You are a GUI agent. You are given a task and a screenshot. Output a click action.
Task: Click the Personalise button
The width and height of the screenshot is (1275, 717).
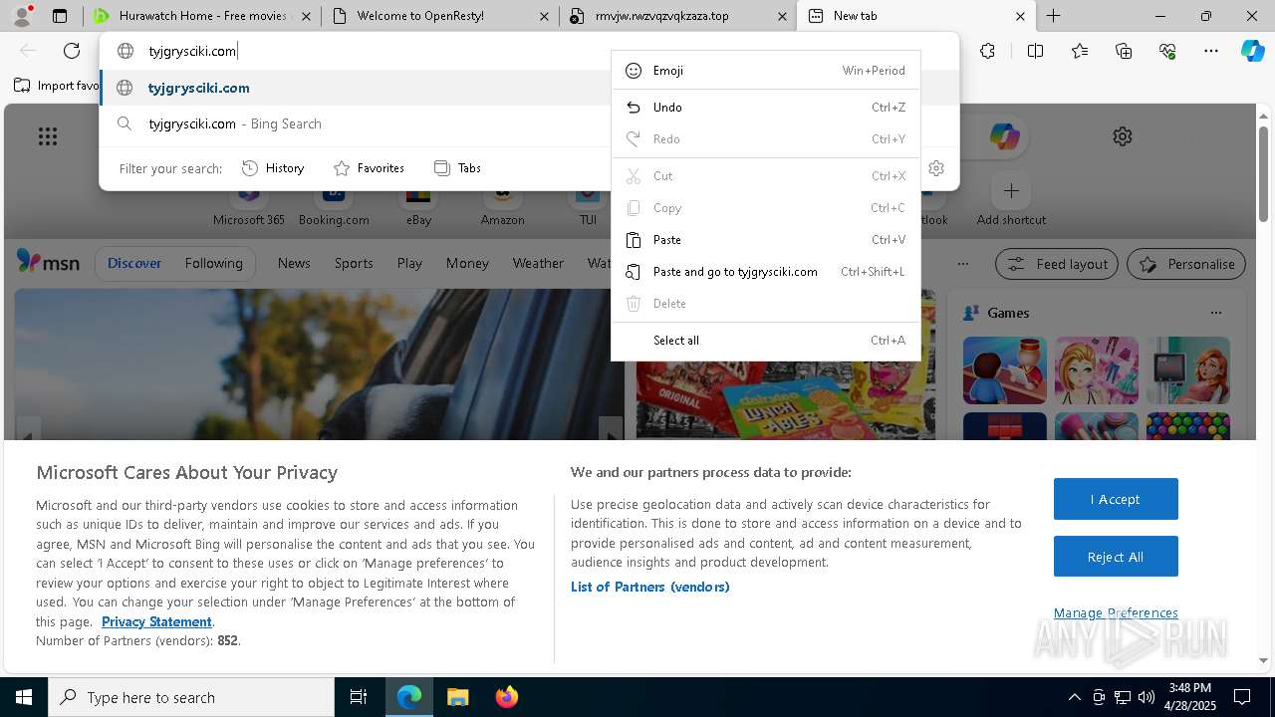tap(1186, 264)
